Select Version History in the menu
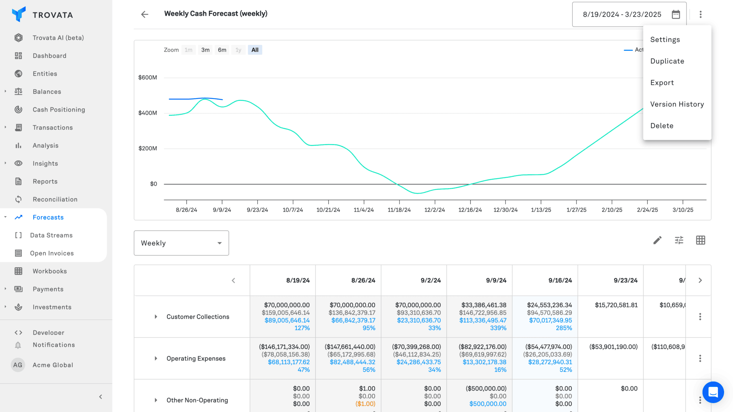 coord(677,104)
